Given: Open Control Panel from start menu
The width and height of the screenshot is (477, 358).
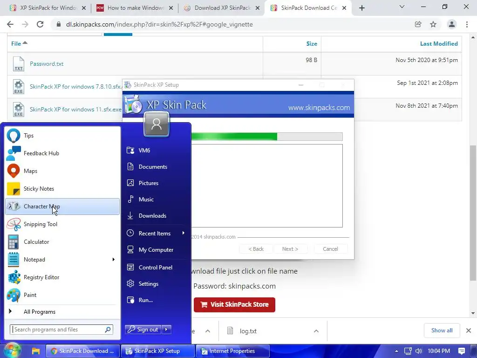Looking at the screenshot, I should click(x=156, y=267).
